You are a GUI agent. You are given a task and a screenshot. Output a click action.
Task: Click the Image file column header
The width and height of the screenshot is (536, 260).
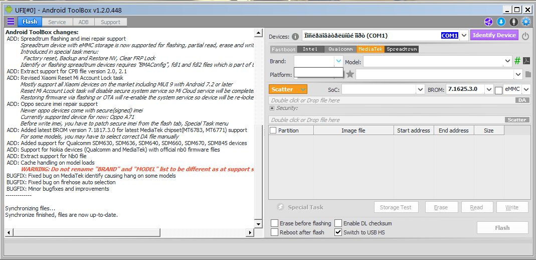(x=353, y=131)
